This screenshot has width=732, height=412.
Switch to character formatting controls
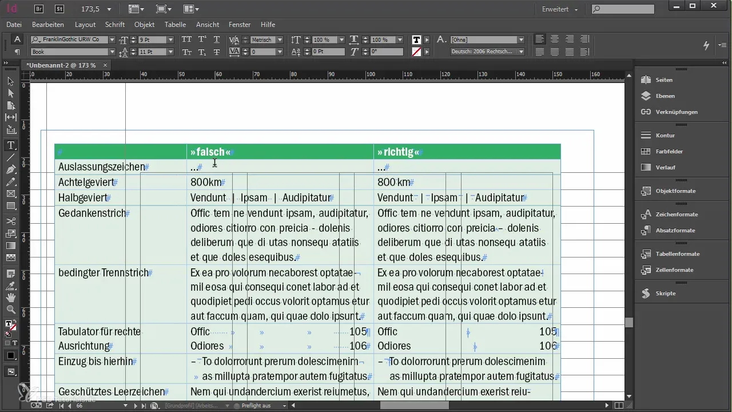17,39
